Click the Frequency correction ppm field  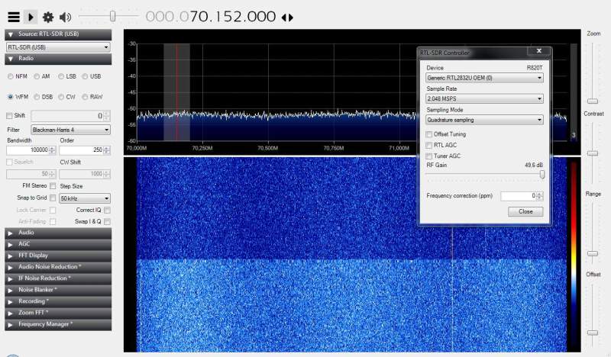coord(520,196)
